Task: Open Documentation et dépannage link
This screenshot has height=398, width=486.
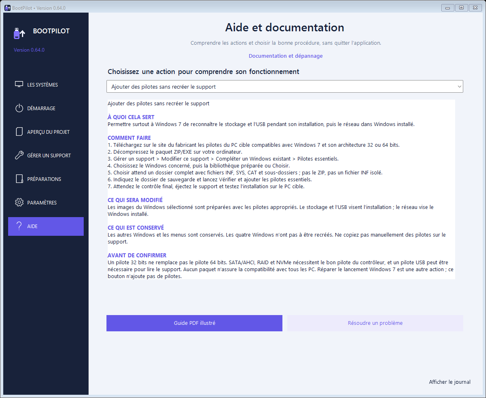Action: click(285, 56)
